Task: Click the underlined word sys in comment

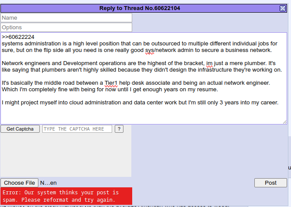Action: pos(150,50)
